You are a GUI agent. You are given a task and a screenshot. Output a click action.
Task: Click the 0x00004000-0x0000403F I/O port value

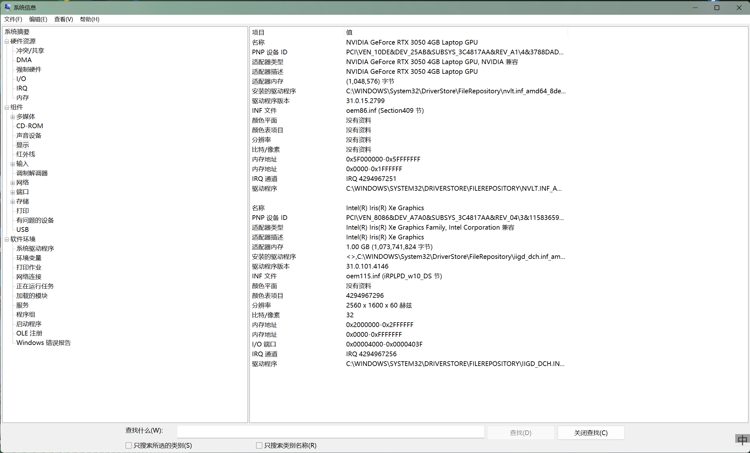(384, 344)
